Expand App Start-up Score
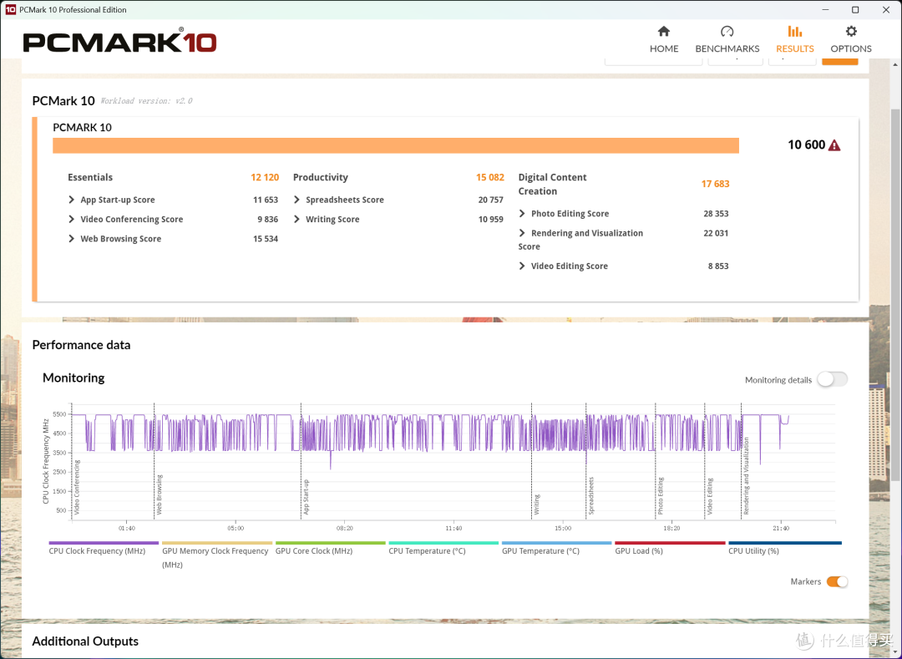 pos(71,200)
